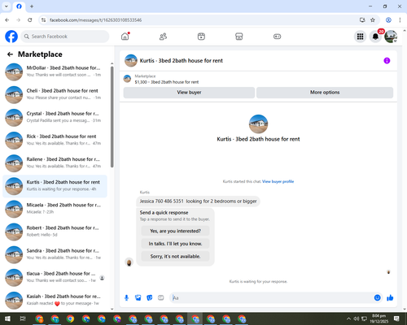
Task: Send quick reply 'Sorry, it's not available.'
Action: [175, 256]
